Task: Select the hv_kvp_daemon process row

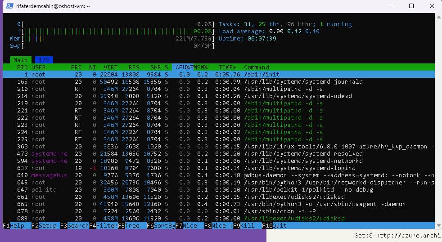Action: tap(218, 147)
